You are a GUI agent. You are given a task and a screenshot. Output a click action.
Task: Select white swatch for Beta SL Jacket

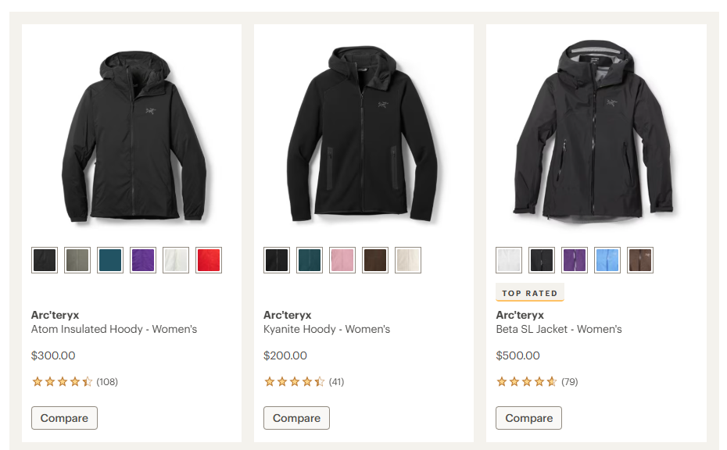pyautogui.click(x=509, y=260)
